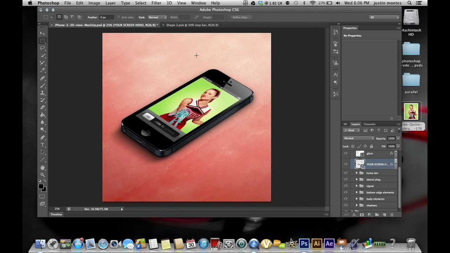Click the Change Screen Mode icon
Image resolution: width=450 pixels, height=253 pixels.
(43, 204)
